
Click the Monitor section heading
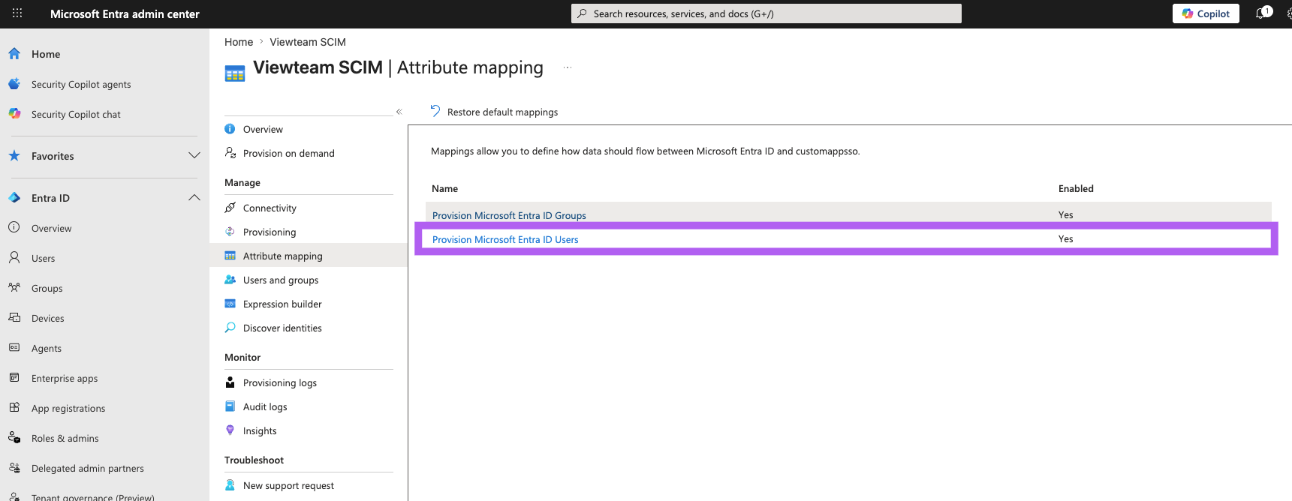(242, 357)
